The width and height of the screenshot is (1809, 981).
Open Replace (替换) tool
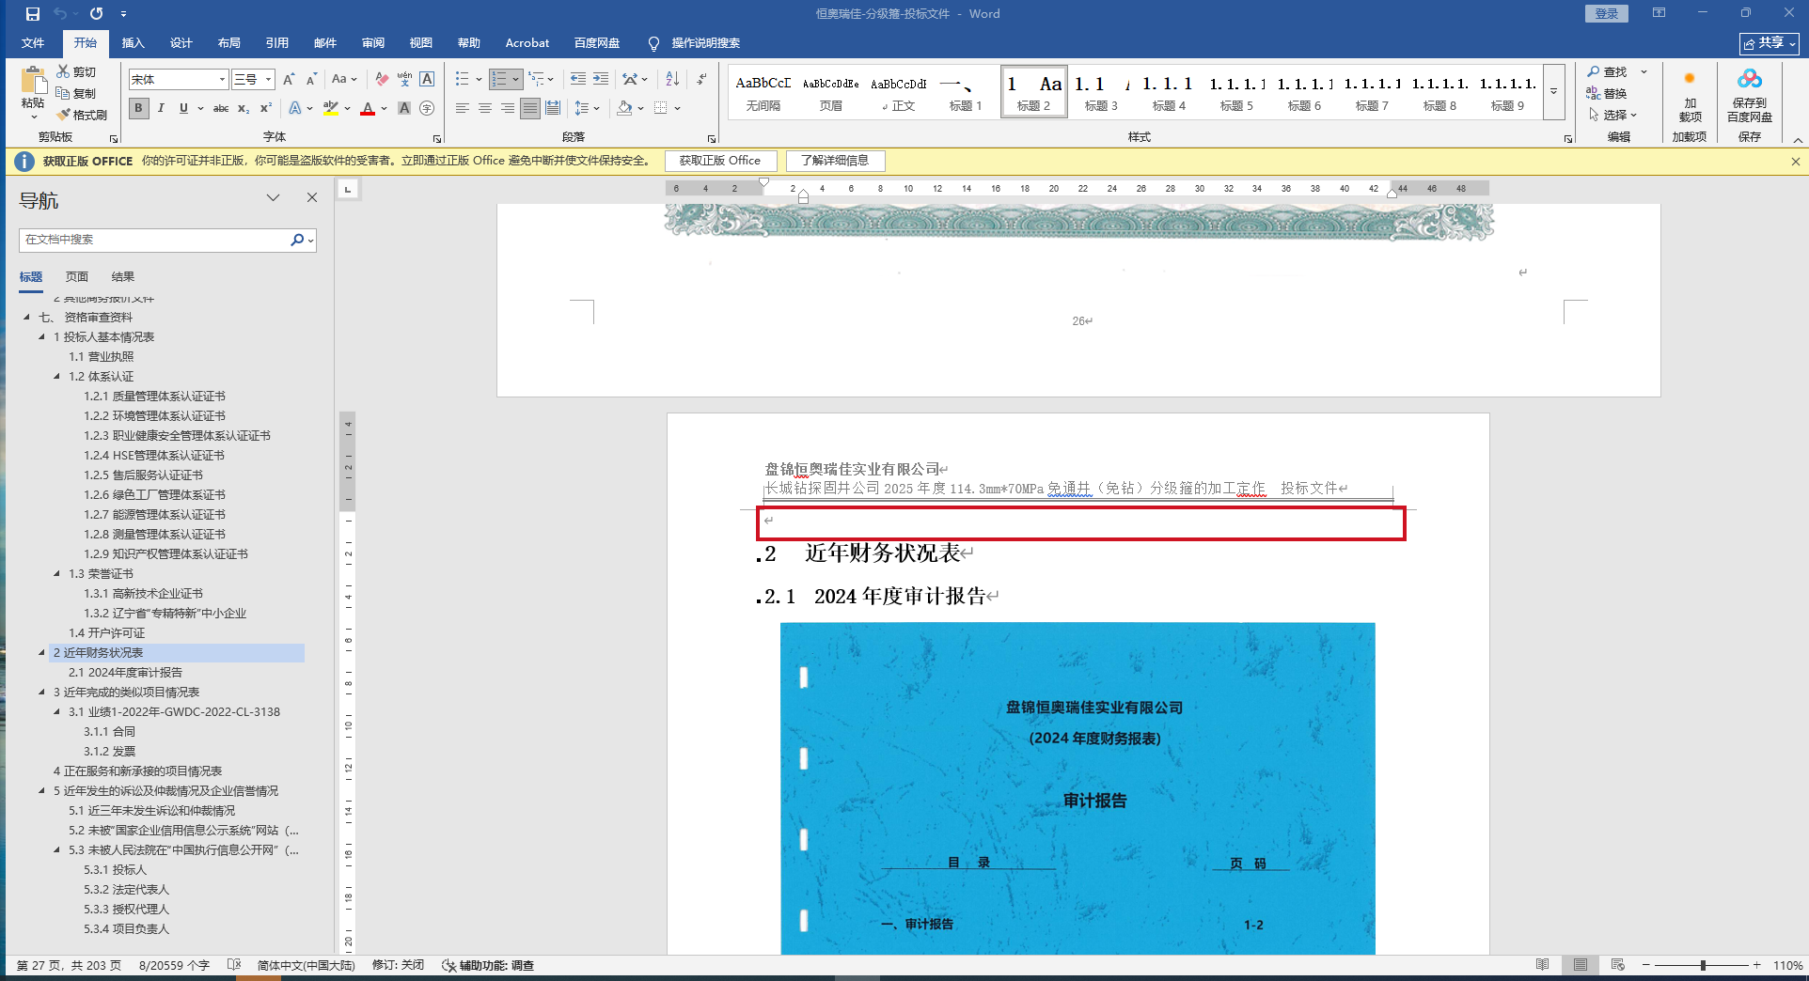point(1607,93)
